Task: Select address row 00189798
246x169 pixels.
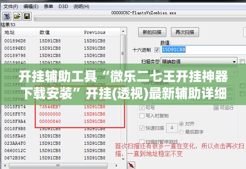Action: click(61, 55)
